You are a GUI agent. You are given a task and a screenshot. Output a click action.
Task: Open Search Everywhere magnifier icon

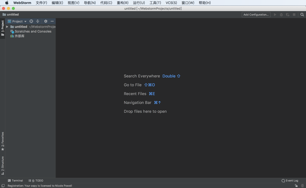pos(302,15)
